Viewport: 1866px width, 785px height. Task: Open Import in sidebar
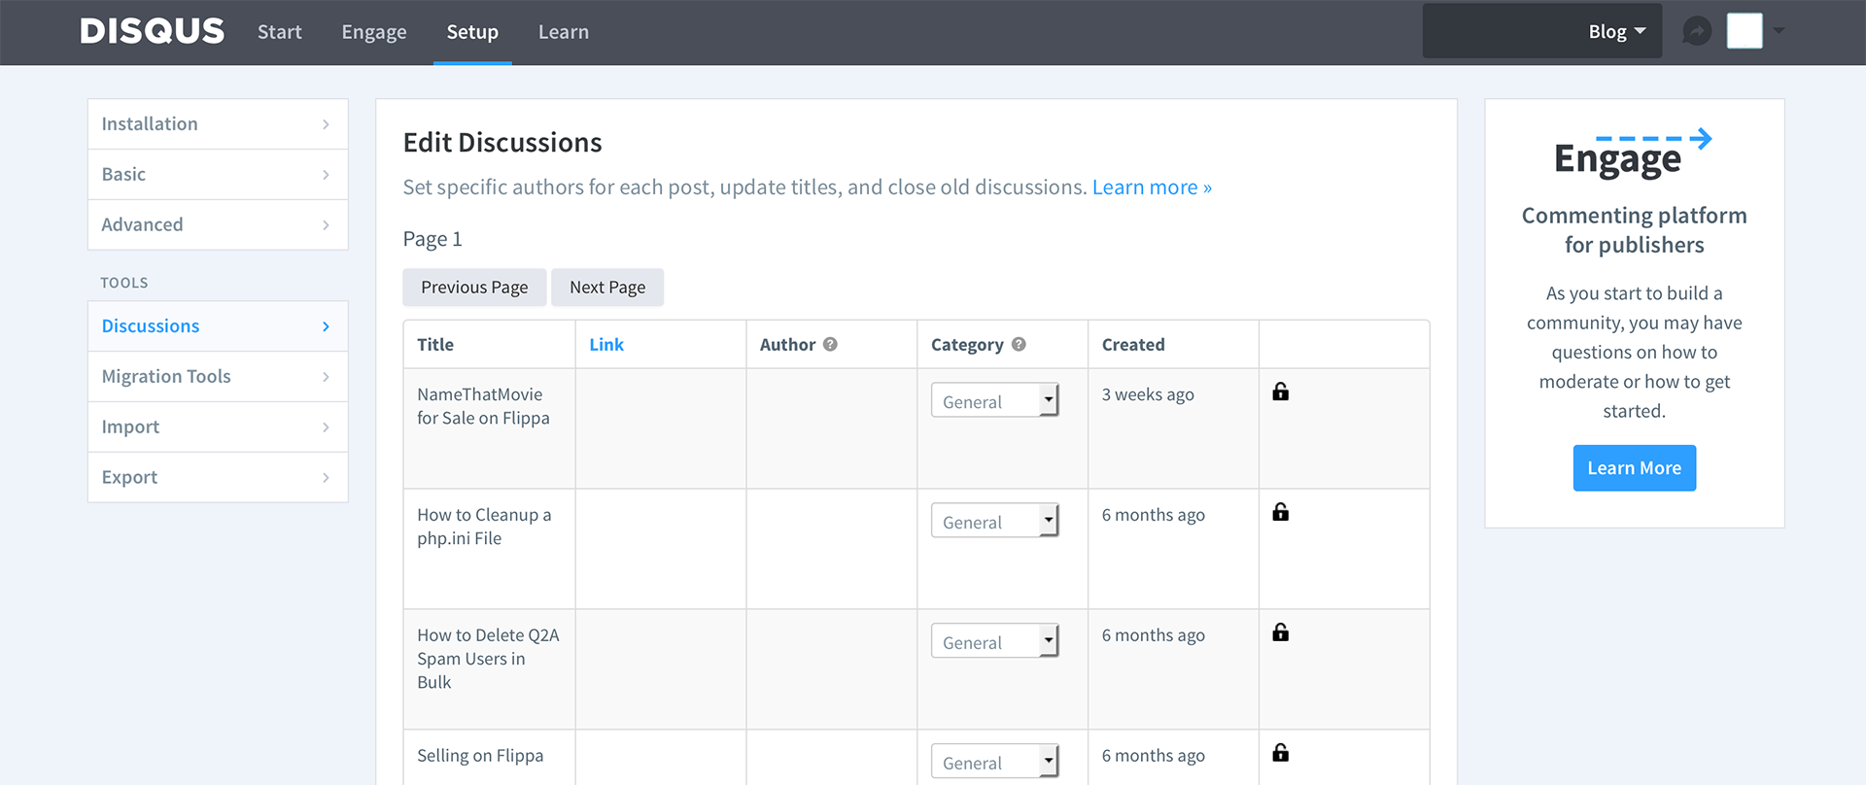tap(218, 427)
